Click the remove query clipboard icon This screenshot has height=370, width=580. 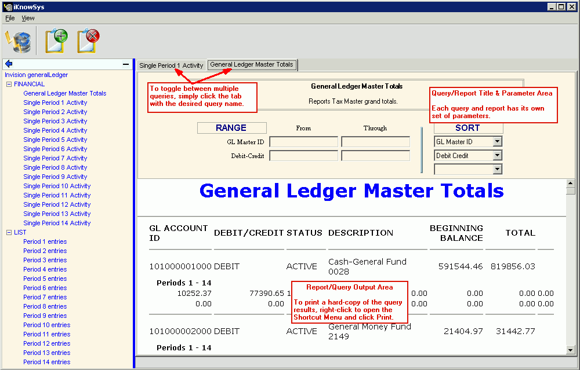click(x=88, y=41)
